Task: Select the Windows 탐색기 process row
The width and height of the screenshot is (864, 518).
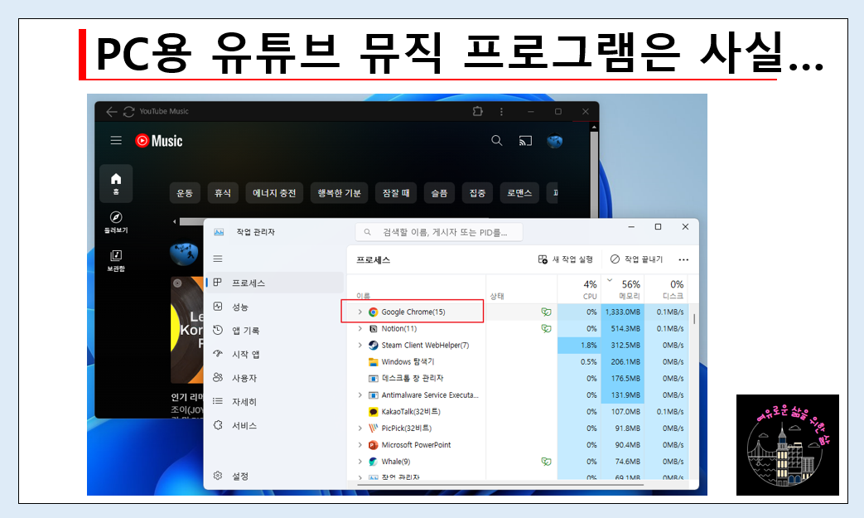Action: click(518, 362)
